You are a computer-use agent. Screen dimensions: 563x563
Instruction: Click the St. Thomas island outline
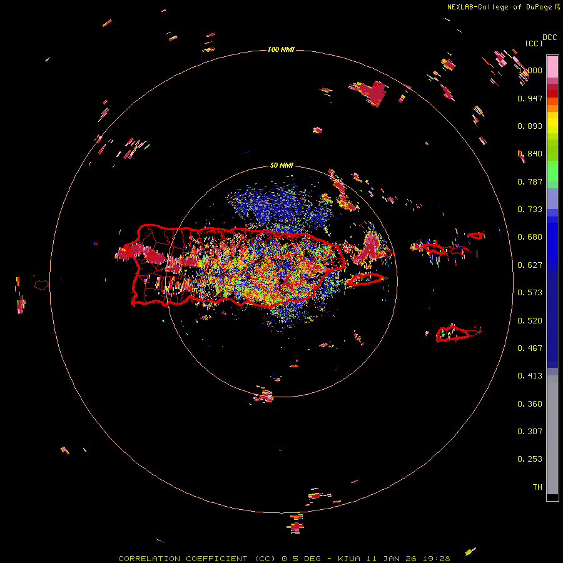point(434,248)
